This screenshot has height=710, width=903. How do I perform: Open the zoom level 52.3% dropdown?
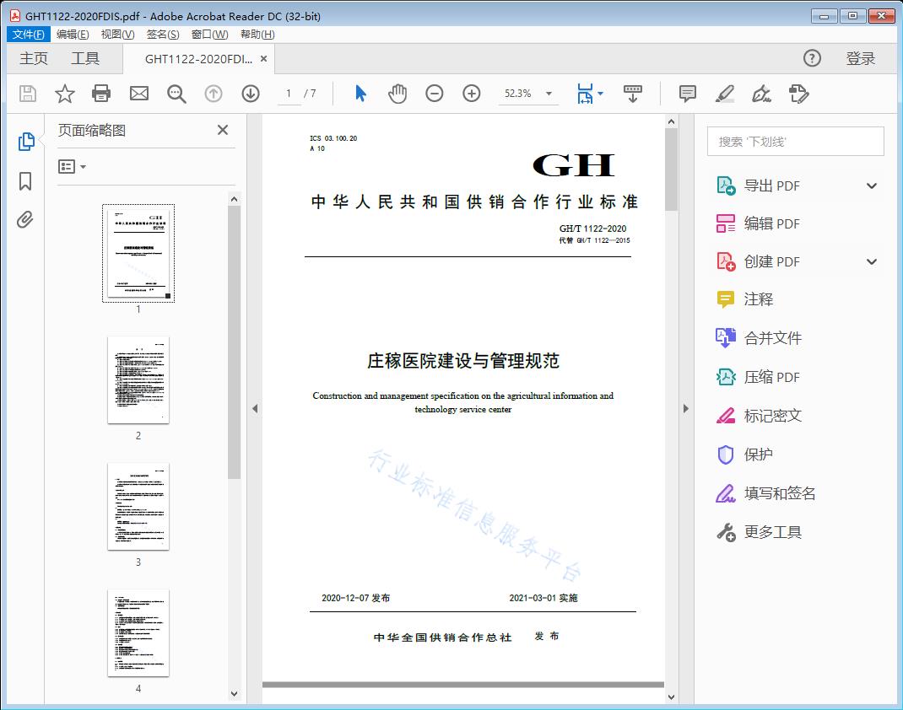528,94
